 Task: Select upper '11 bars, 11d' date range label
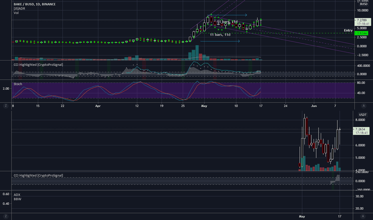coord(227,22)
